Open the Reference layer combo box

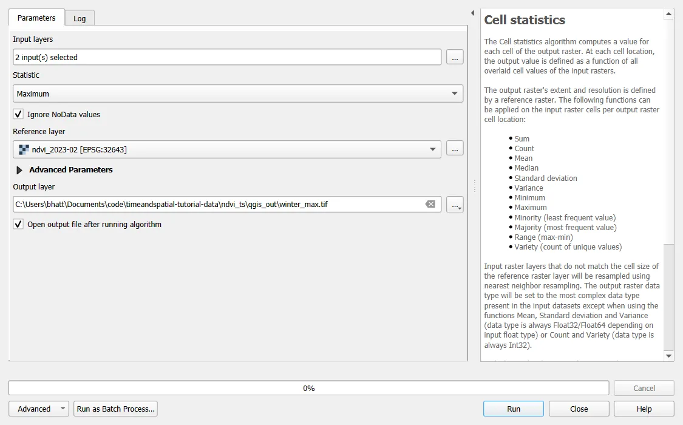(227, 149)
